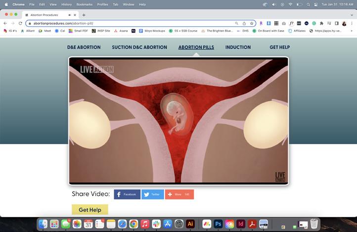Screen dimensions: 357x232
Task: Open Control Center in menu bar
Action: pos(316,4)
